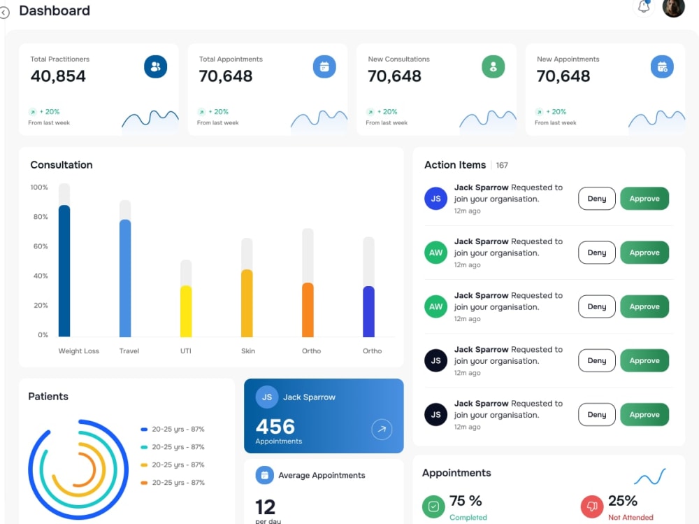Click the blue trend line icon in Appointments
Image resolution: width=699 pixels, height=524 pixels.
pos(650,477)
